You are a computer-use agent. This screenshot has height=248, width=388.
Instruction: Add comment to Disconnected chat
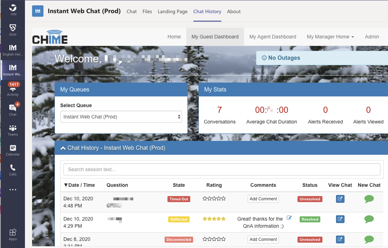point(263,239)
